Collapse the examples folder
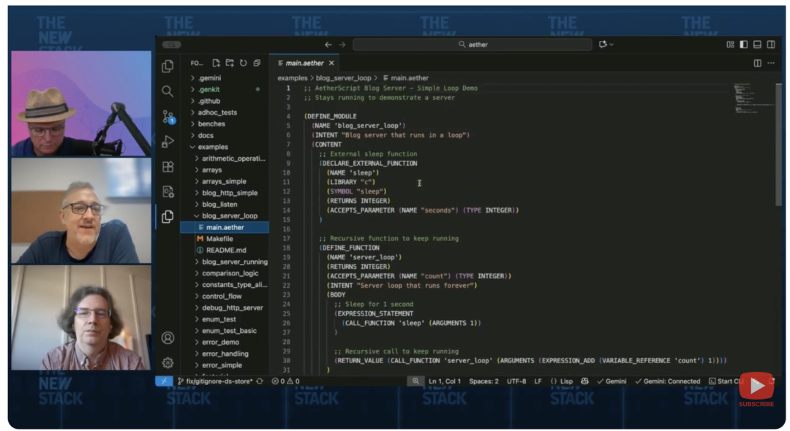The height and width of the screenshot is (431, 790). [x=212, y=147]
